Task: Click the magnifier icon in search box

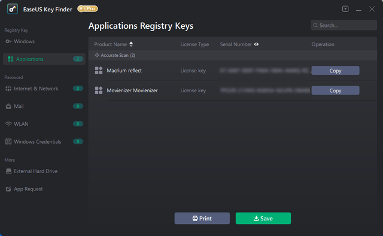Action: [315, 25]
